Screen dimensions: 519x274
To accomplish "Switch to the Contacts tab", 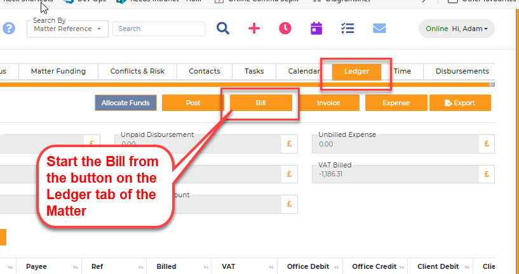I will pyautogui.click(x=205, y=72).
